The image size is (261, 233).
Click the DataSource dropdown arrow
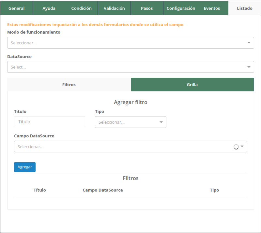pos(249,67)
